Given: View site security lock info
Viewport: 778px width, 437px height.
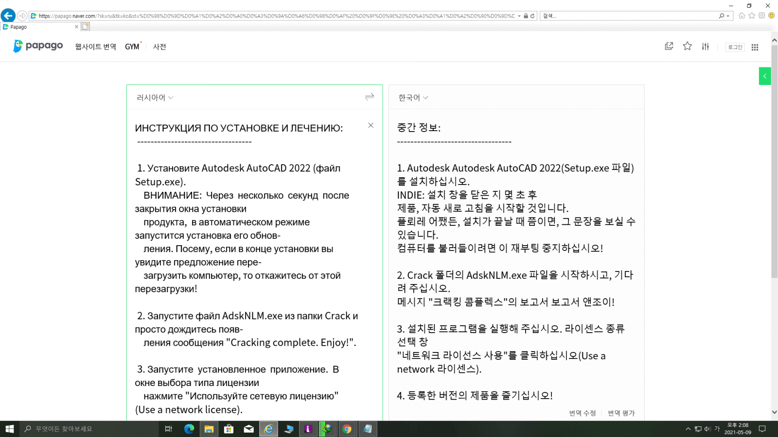Looking at the screenshot, I should (526, 16).
